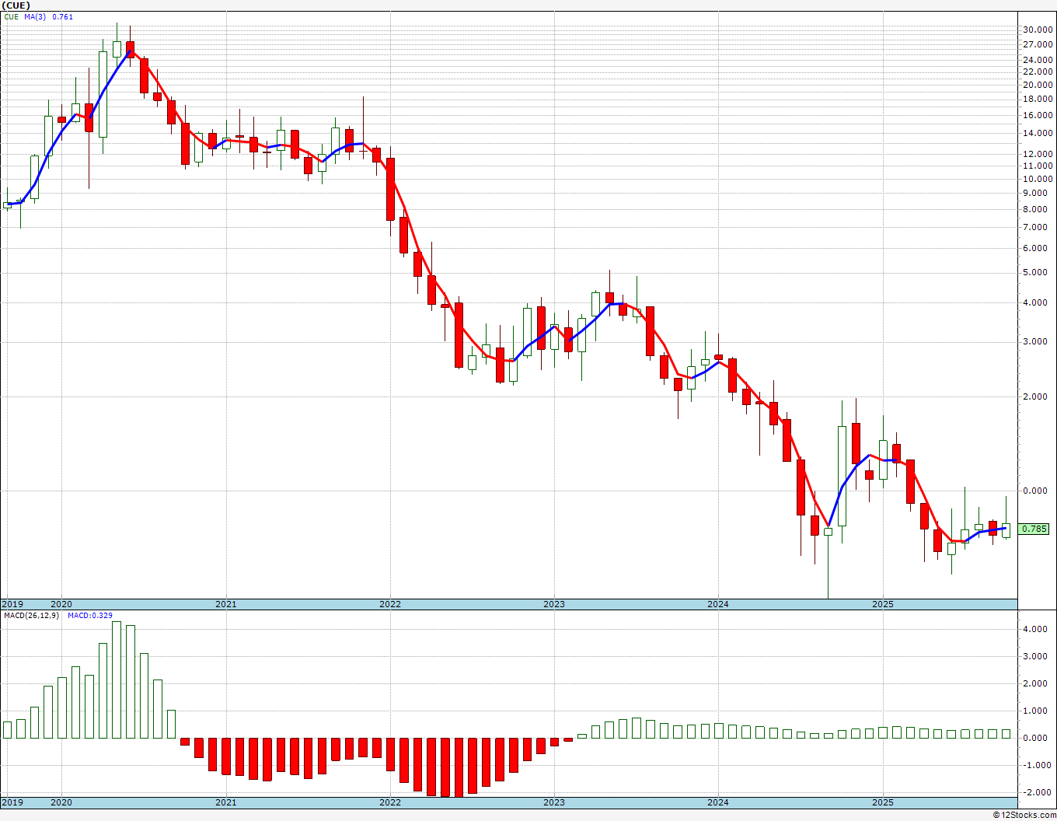This screenshot has height=821, width=1057.
Task: Select 2021 on the MACD panel time axis
Action: point(225,802)
